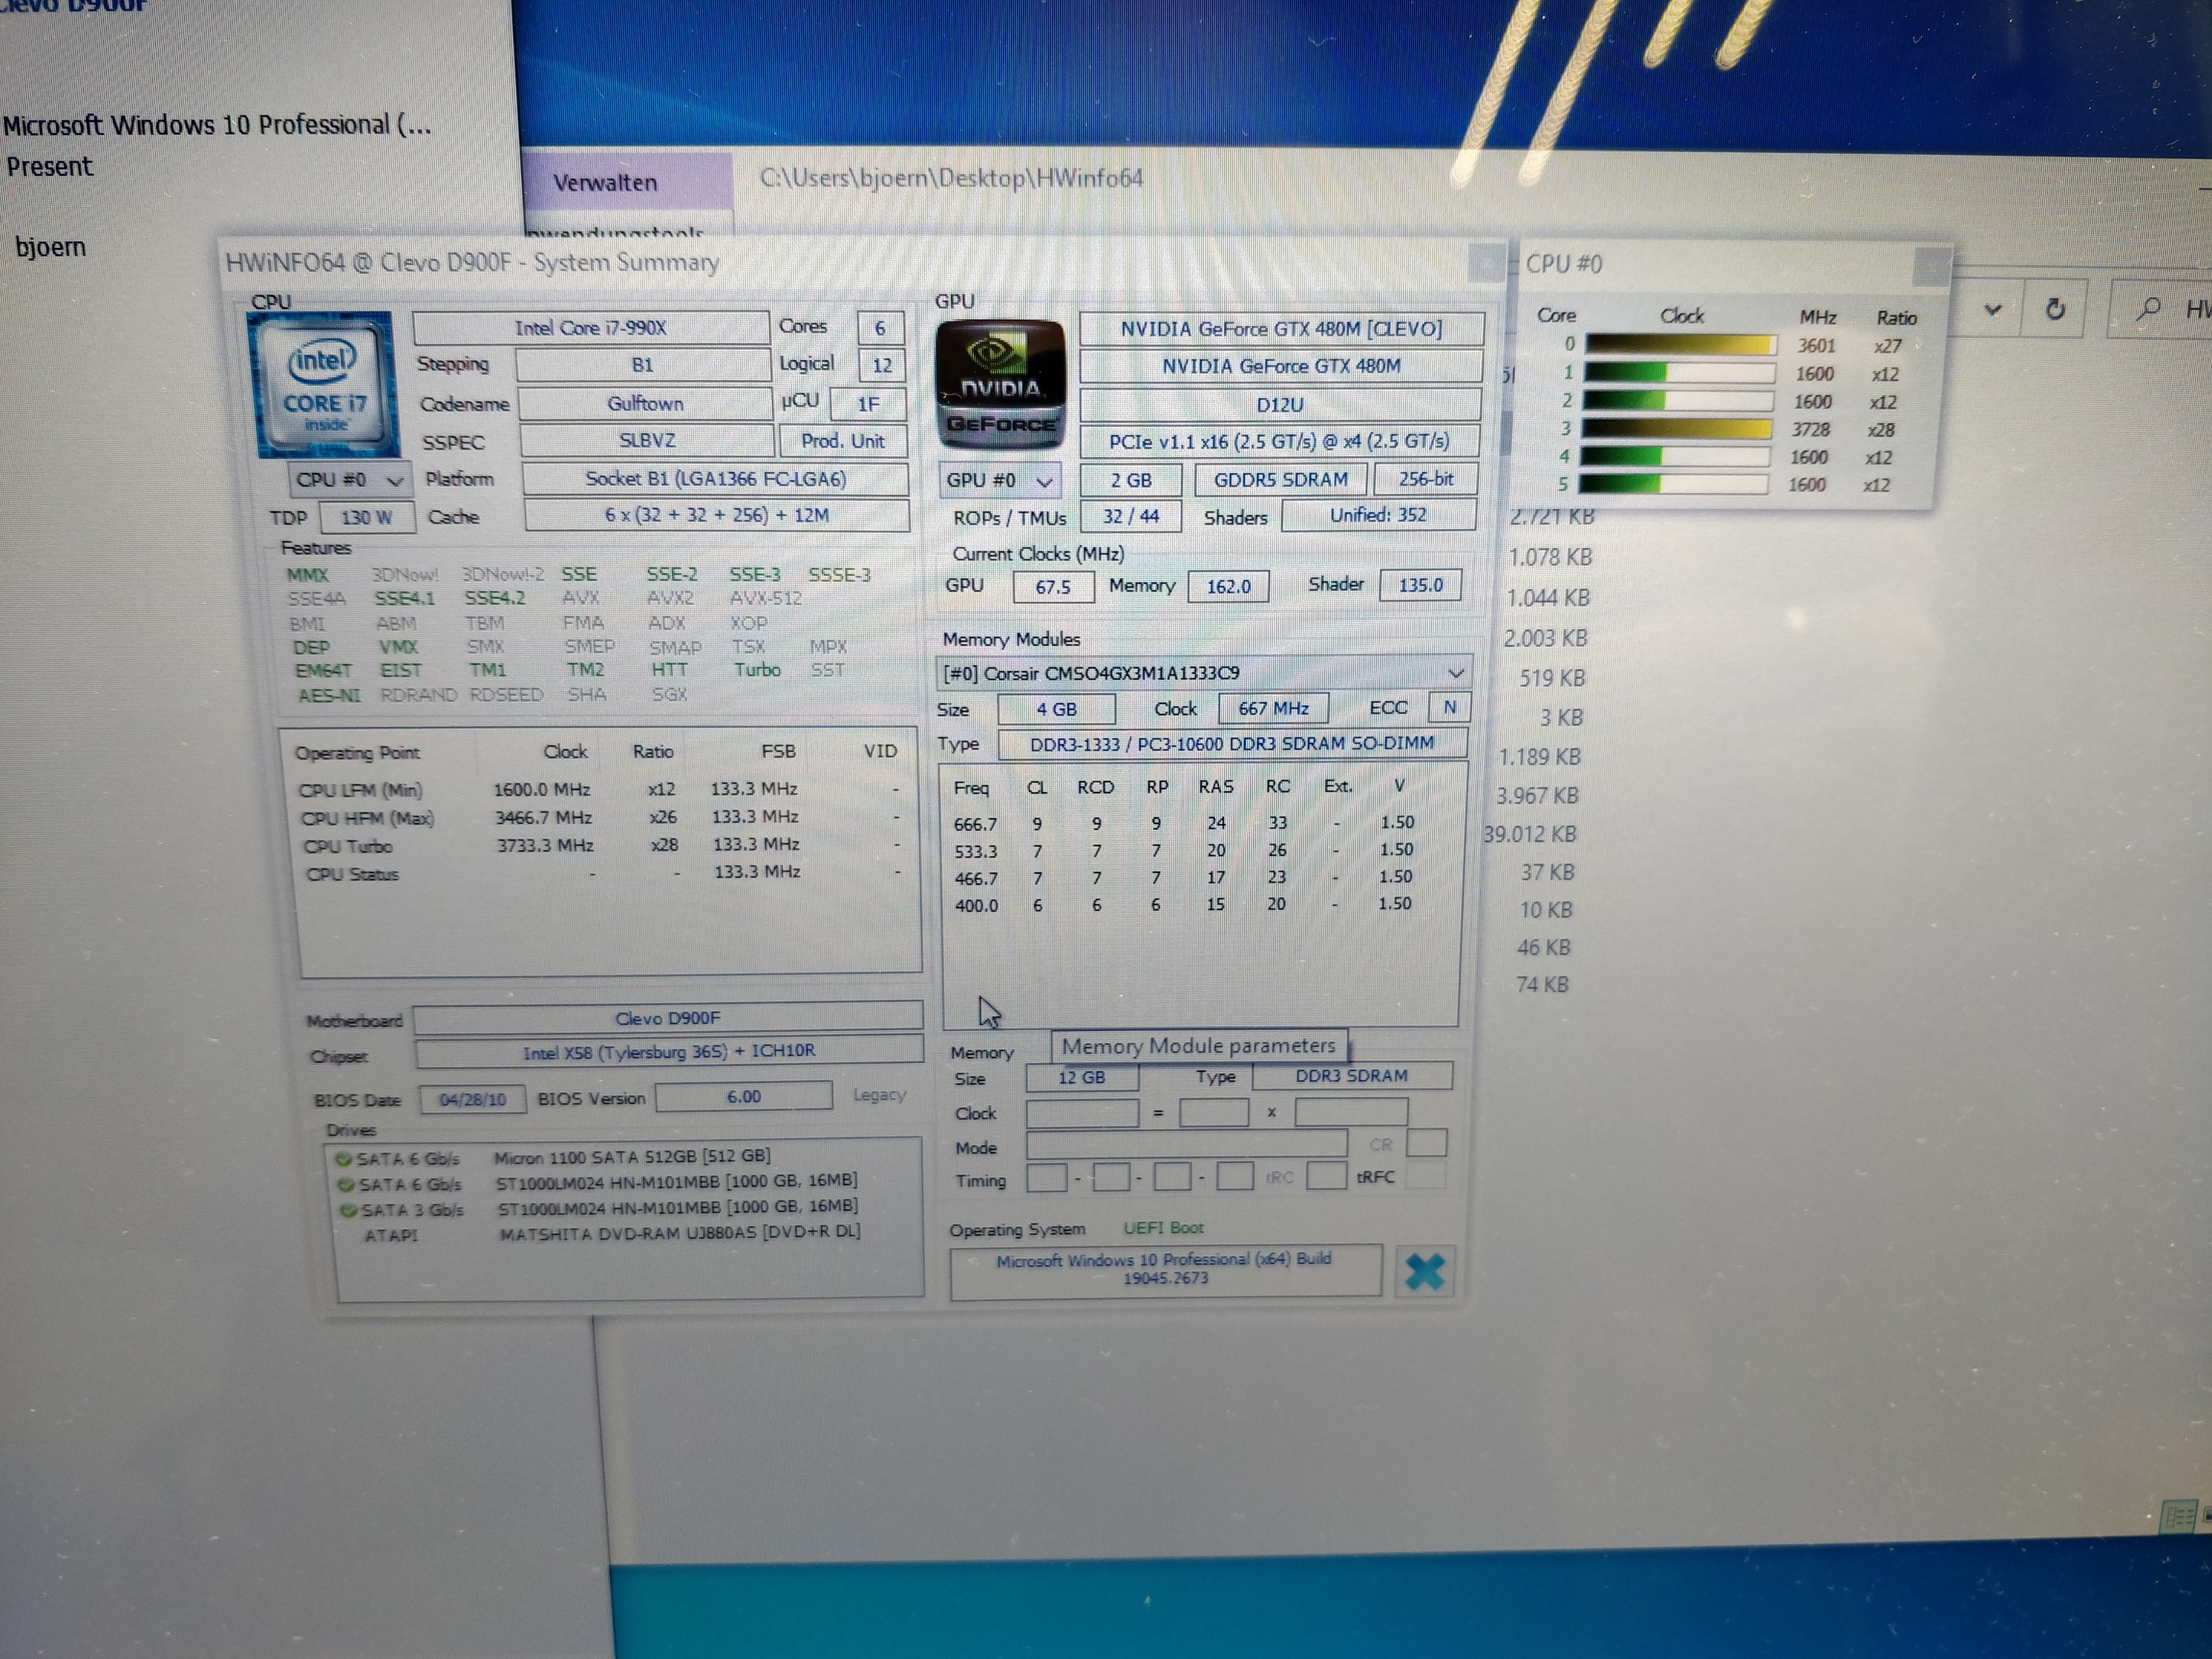This screenshot has width=2212, height=1659.
Task: Click the green status icon of Micron SATA drive
Action: (343, 1159)
